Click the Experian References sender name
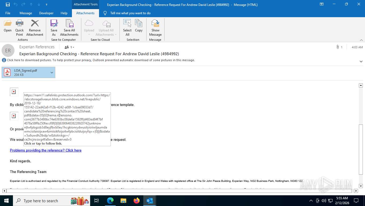 click(x=37, y=47)
